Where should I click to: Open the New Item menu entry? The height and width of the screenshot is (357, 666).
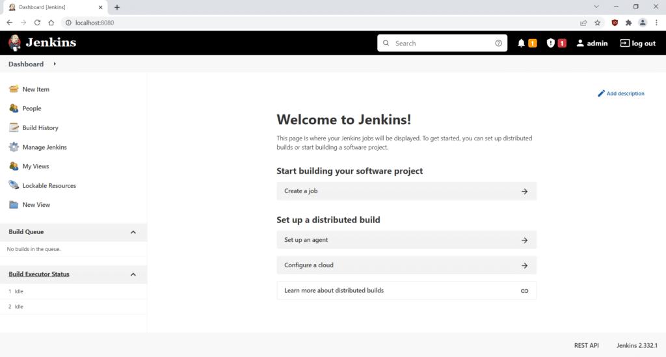pyautogui.click(x=36, y=89)
